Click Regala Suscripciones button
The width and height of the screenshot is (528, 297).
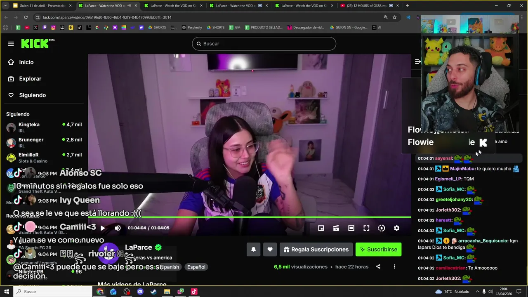pyautogui.click(x=316, y=249)
